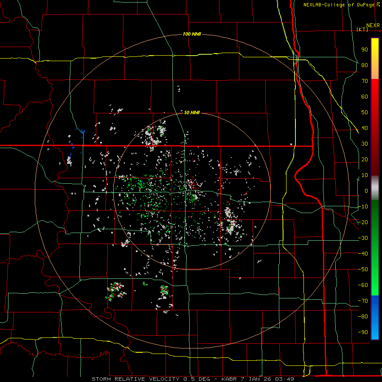The image size is (382, 382).
Task: Click the gray zero-velocity segment of the color bar
Action: (375, 188)
